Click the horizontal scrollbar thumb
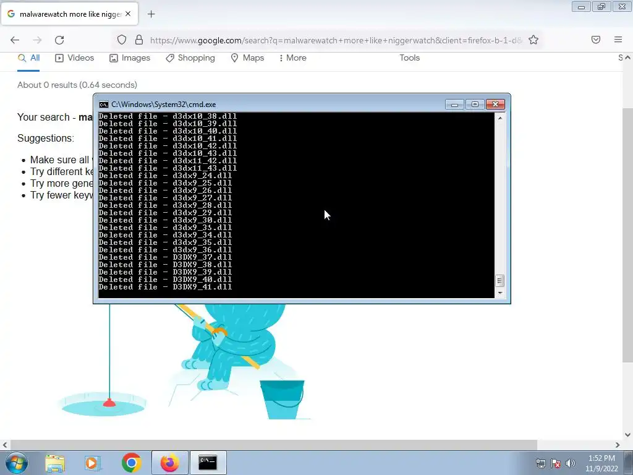This screenshot has width=633, height=475. (x=273, y=445)
